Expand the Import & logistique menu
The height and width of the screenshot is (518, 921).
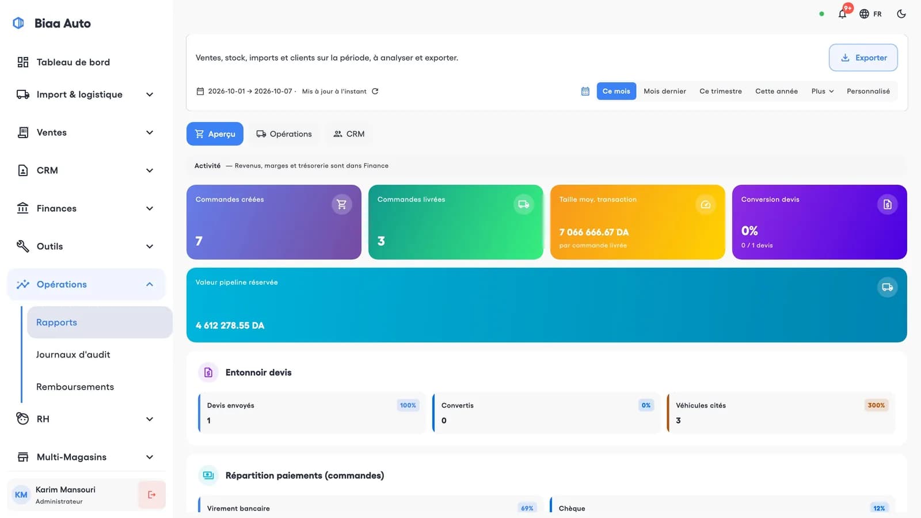(86, 94)
